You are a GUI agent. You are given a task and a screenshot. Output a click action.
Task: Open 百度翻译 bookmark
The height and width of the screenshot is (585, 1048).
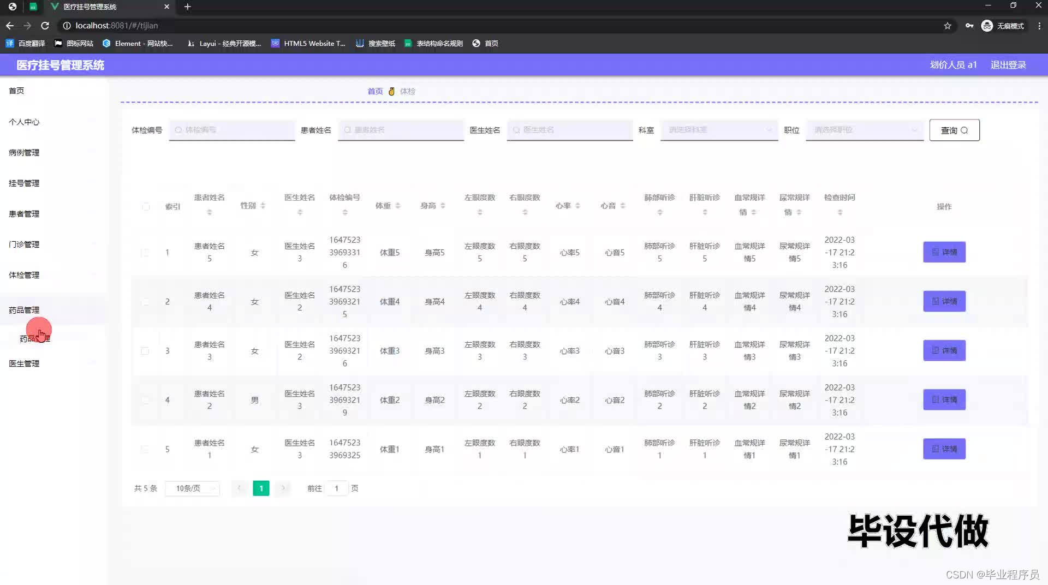[26, 43]
